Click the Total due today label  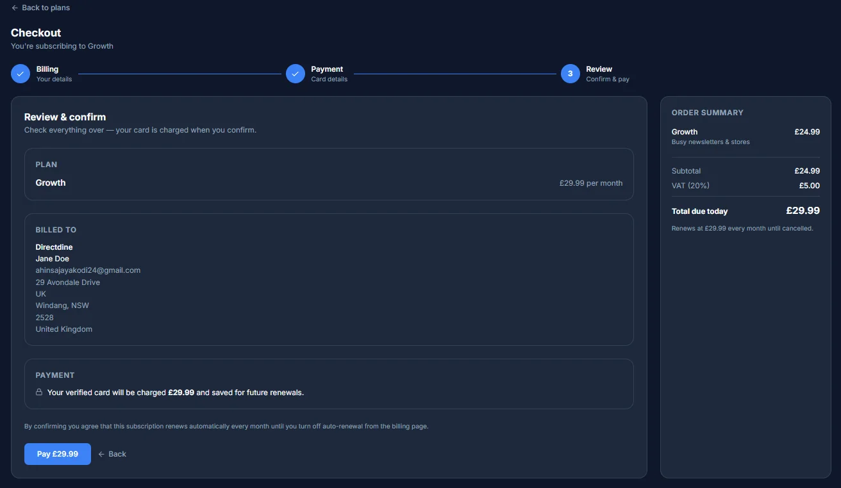700,211
